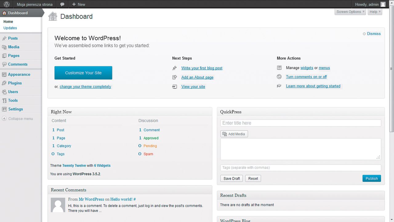
Task: Click the Comments bubble icon in sidebar
Action: [4, 64]
